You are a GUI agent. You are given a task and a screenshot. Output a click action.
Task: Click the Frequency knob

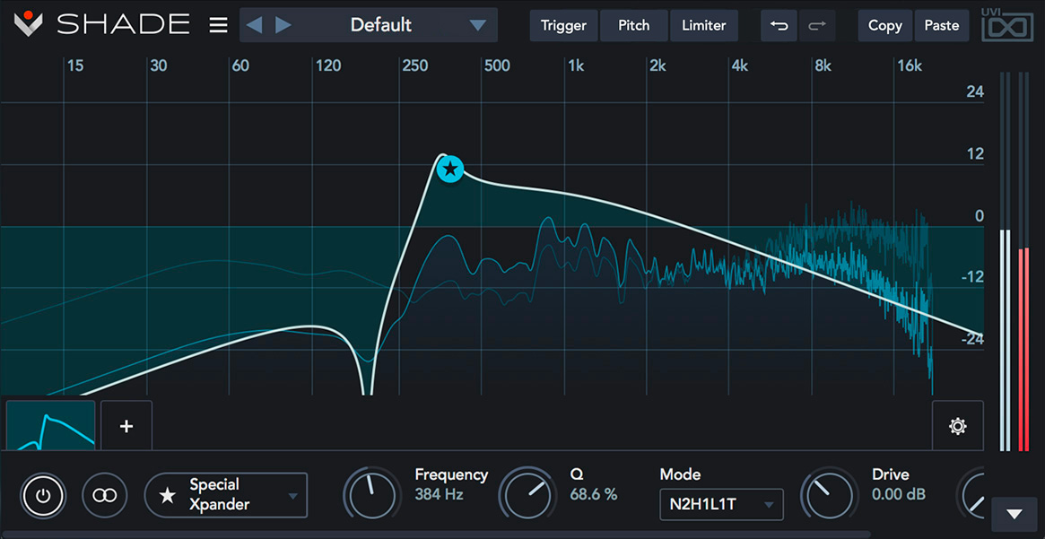[x=372, y=495]
